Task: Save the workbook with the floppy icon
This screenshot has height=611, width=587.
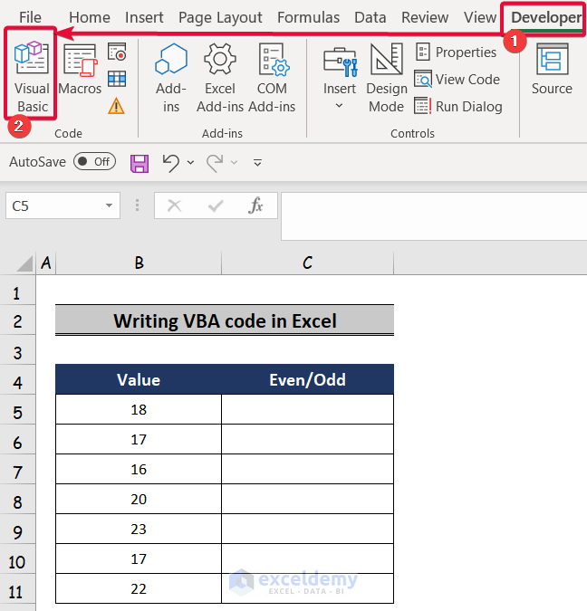Action: [x=140, y=163]
